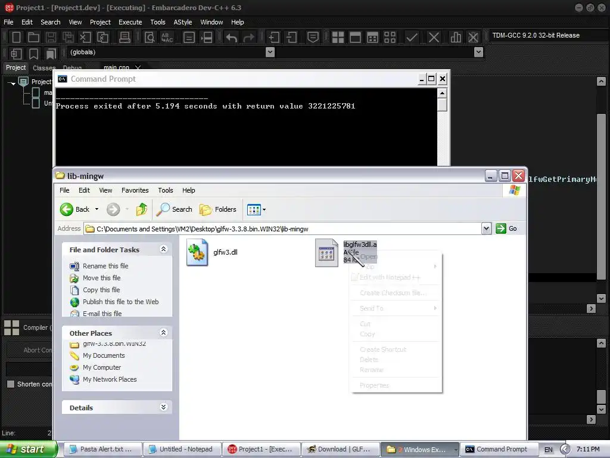The width and height of the screenshot is (610, 458).
Task: Open the Execute menu in Dev-C++
Action: 130,22
